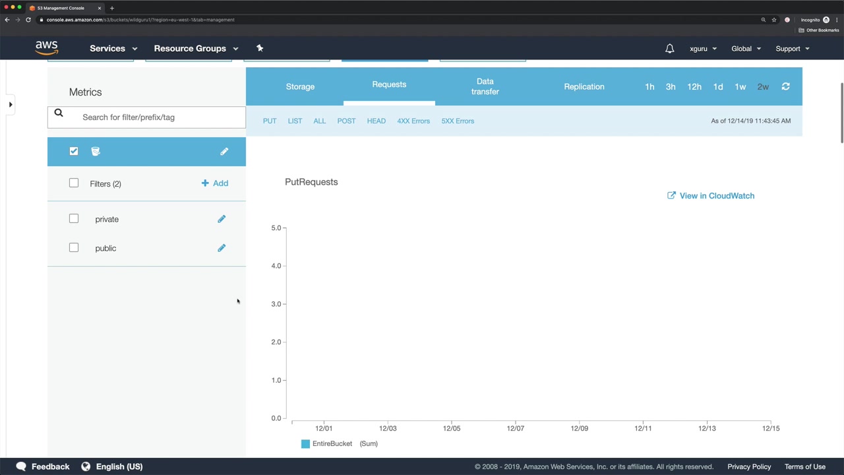Open the Services dropdown menu
The width and height of the screenshot is (844, 475).
point(113,48)
